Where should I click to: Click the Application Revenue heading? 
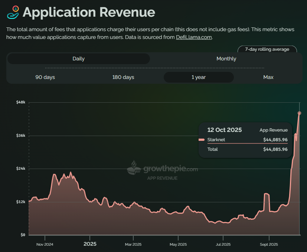point(89,12)
